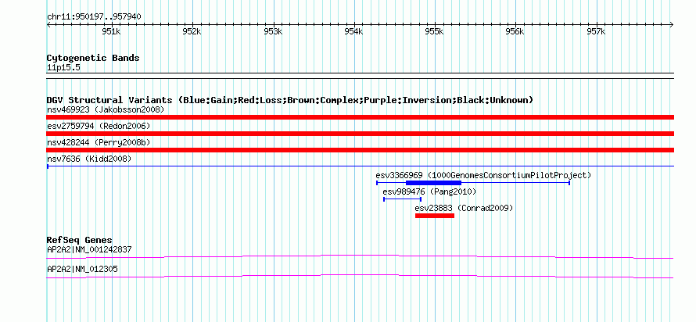Click the esv2759794 (Redon2006) variant label

[x=99, y=126]
